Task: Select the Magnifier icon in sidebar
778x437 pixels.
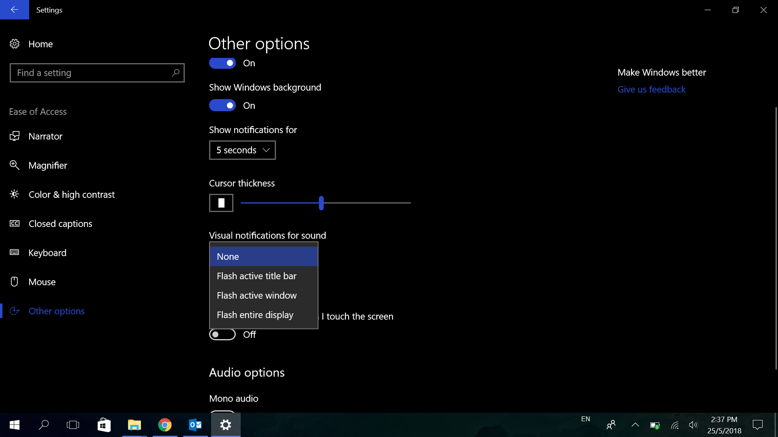Action: [15, 165]
